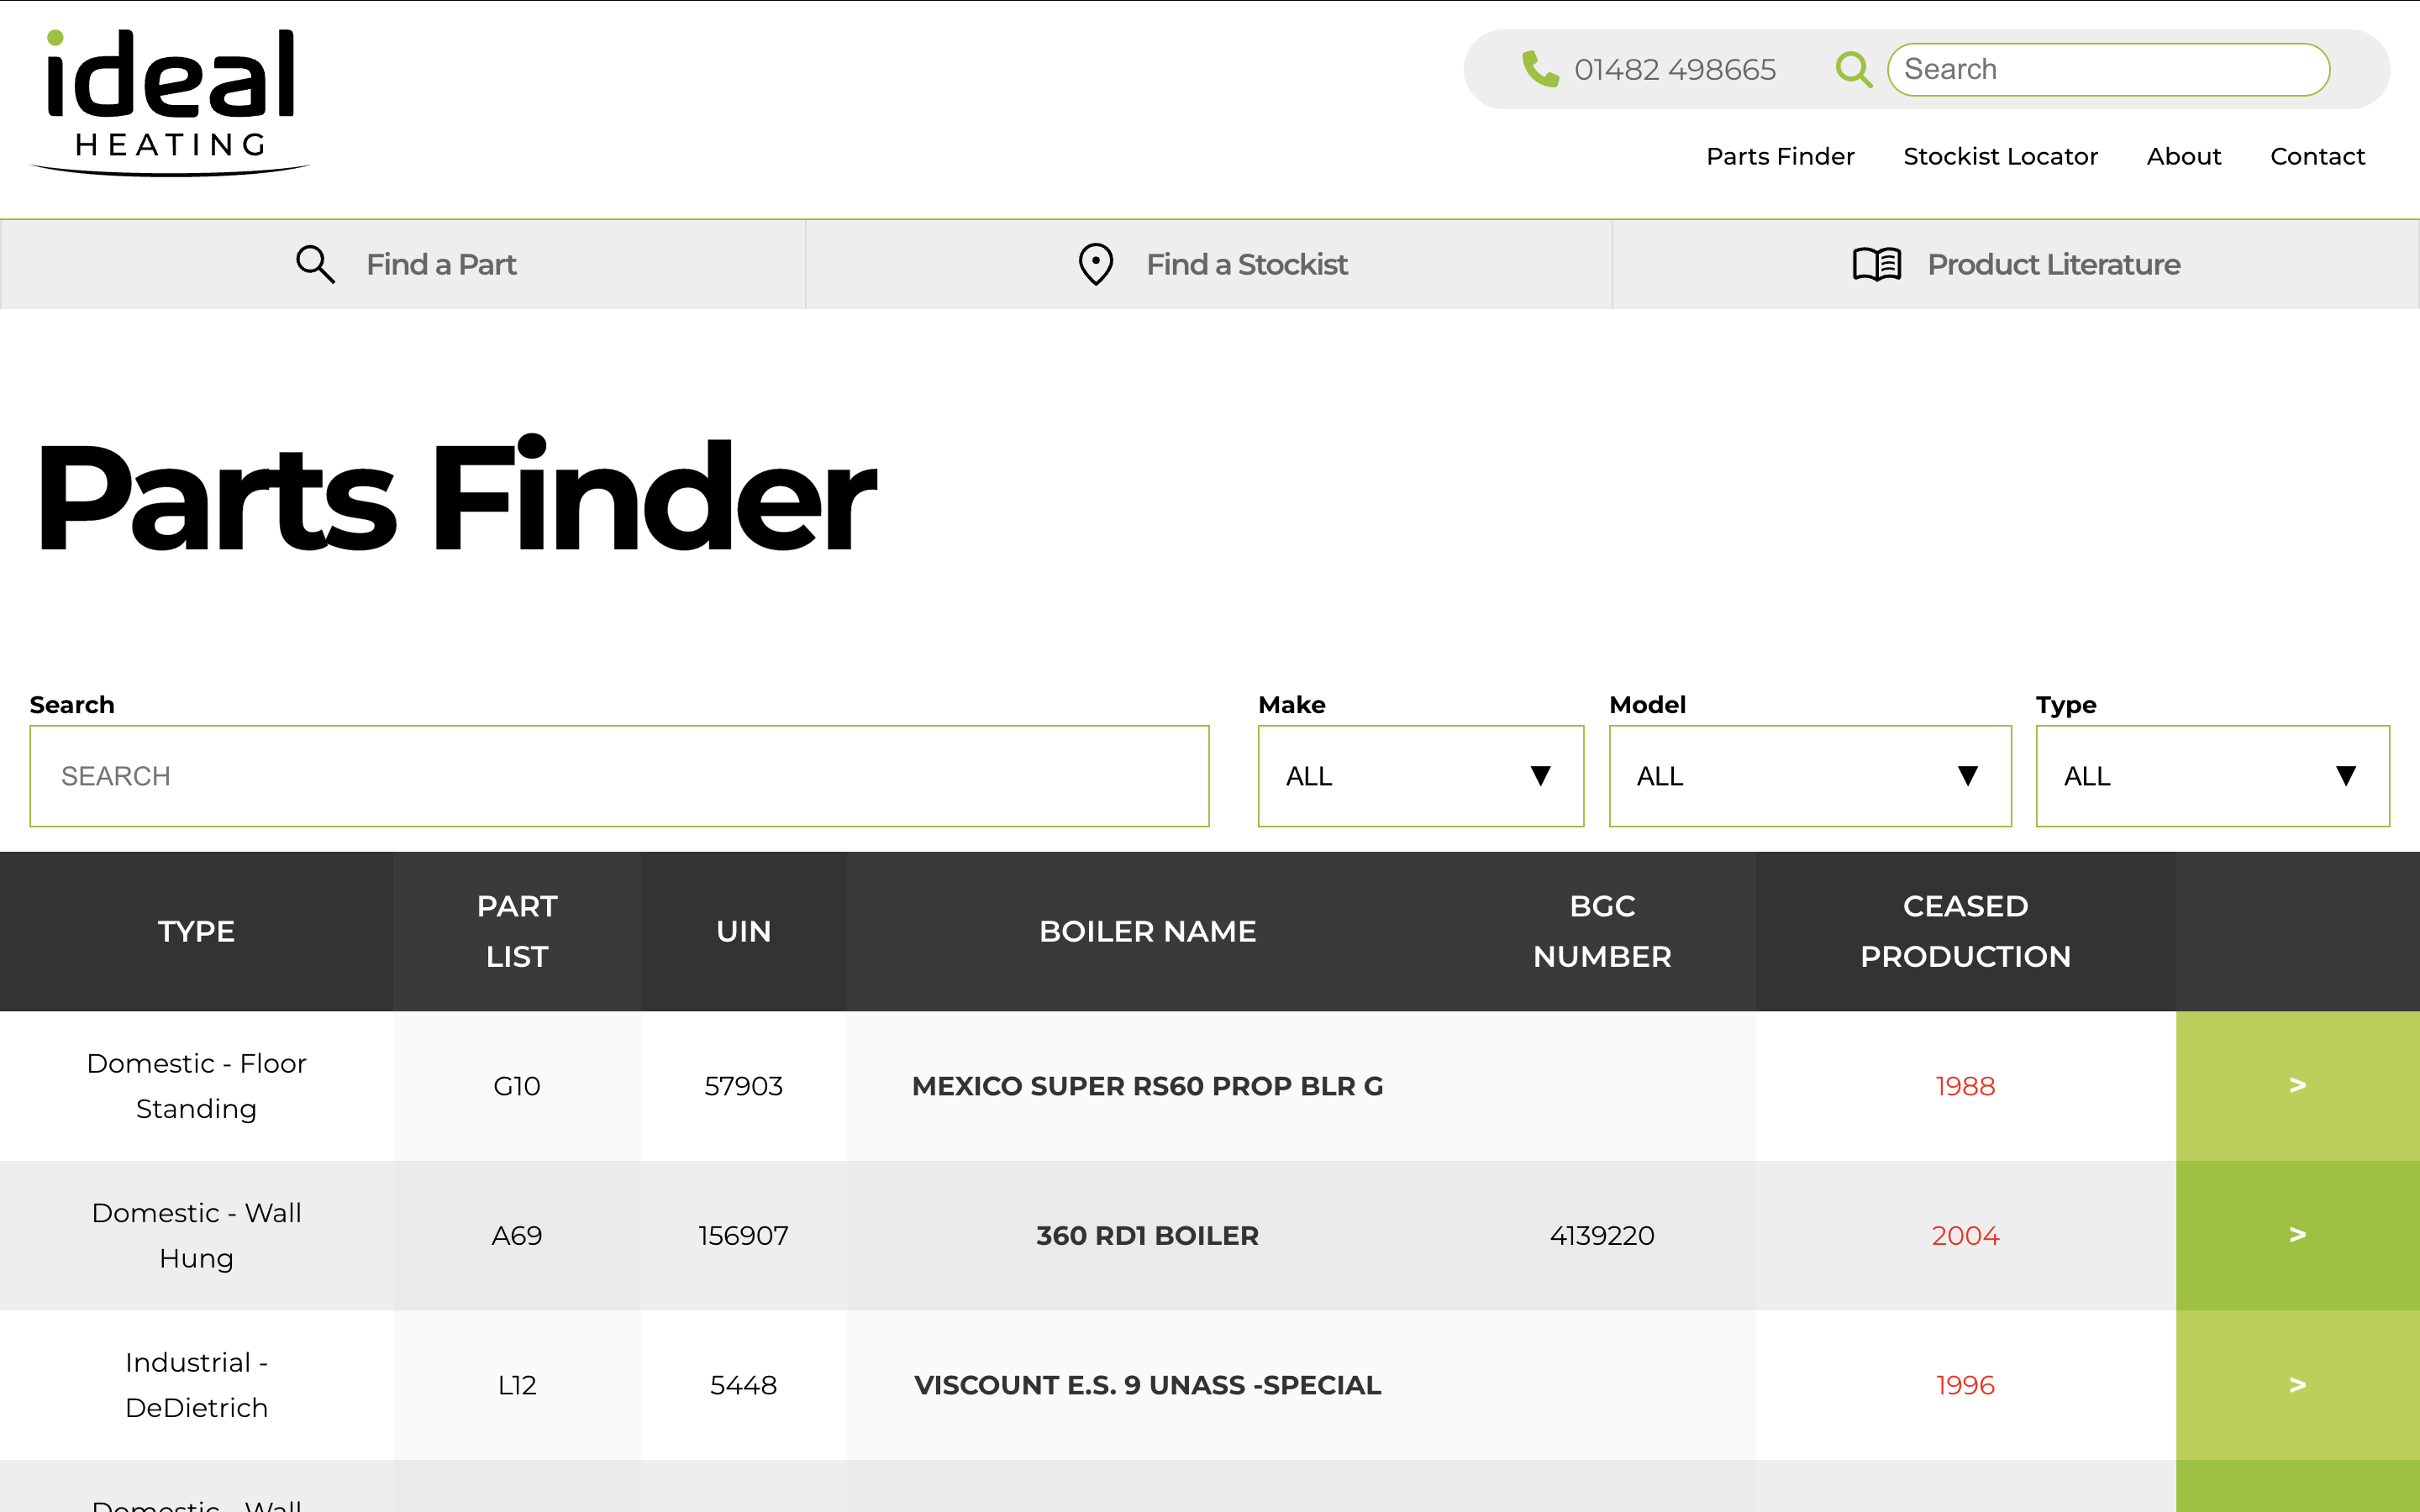
Task: Go to the About page
Action: 2183,156
